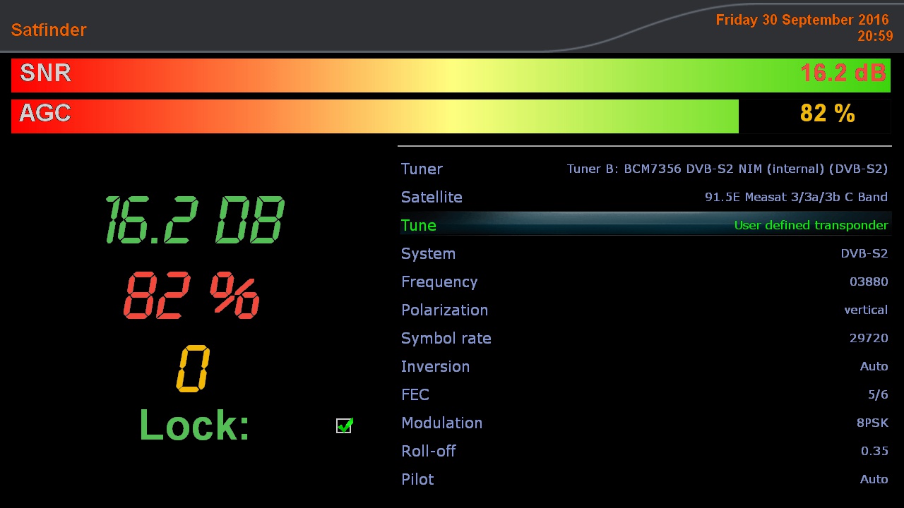
Task: Click the date and time display
Action: 804,28
